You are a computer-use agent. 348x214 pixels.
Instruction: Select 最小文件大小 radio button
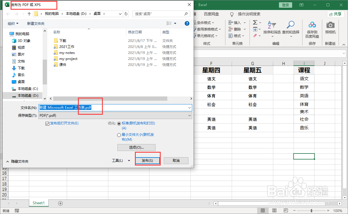119,135
